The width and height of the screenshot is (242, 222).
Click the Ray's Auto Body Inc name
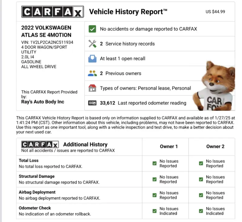(x=42, y=102)
